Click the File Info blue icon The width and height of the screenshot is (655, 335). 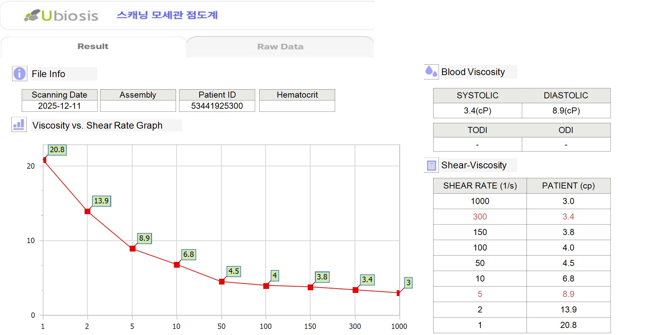tap(20, 73)
